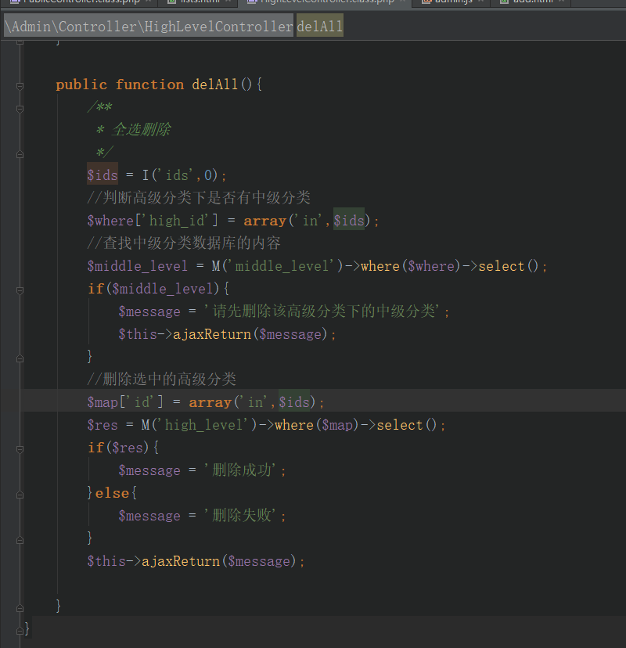Click the 全选删除 doc comment text
Viewport: 626px width, 648px height.
[x=142, y=129]
